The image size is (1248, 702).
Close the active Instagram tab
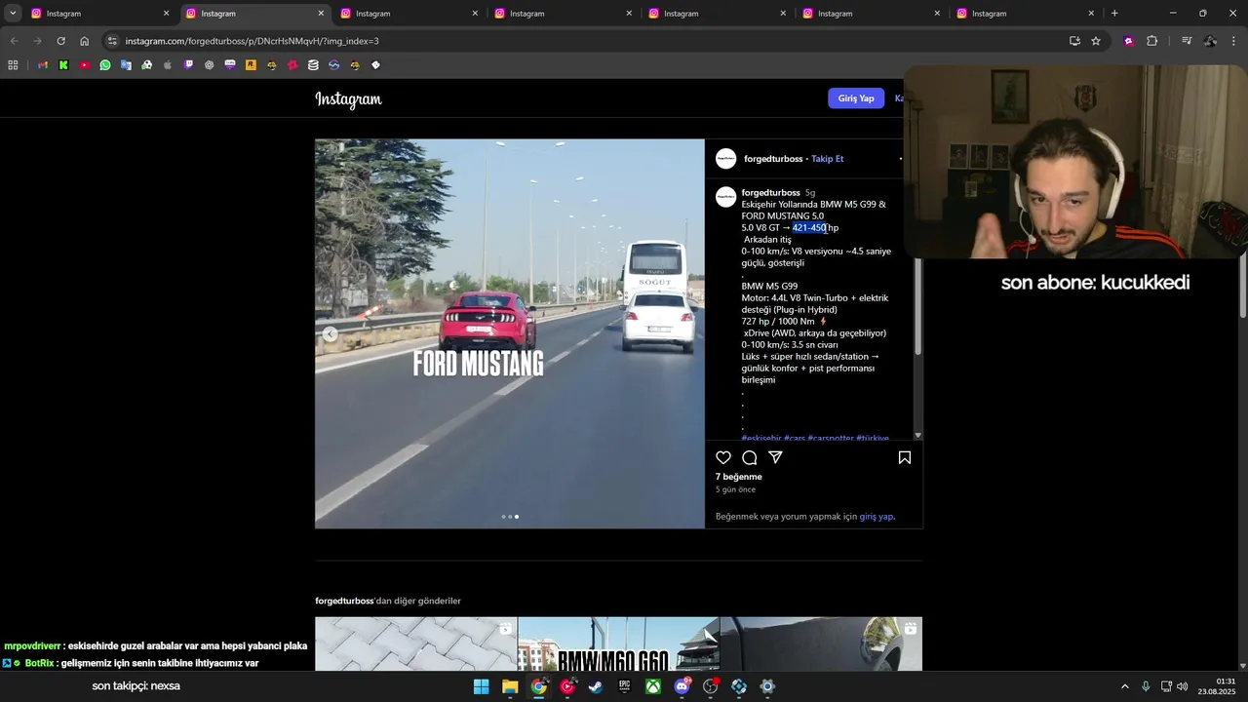(321, 14)
